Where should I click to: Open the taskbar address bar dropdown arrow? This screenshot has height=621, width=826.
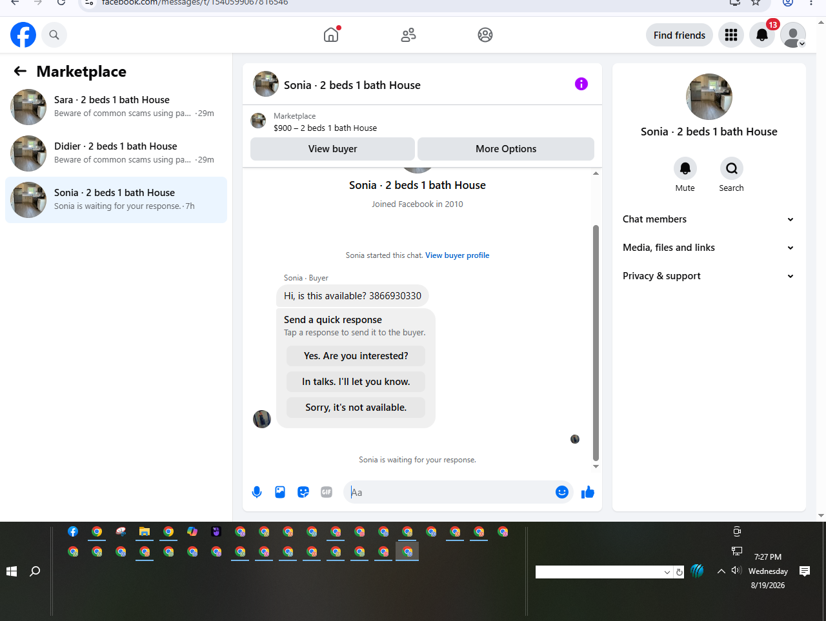[x=667, y=572]
